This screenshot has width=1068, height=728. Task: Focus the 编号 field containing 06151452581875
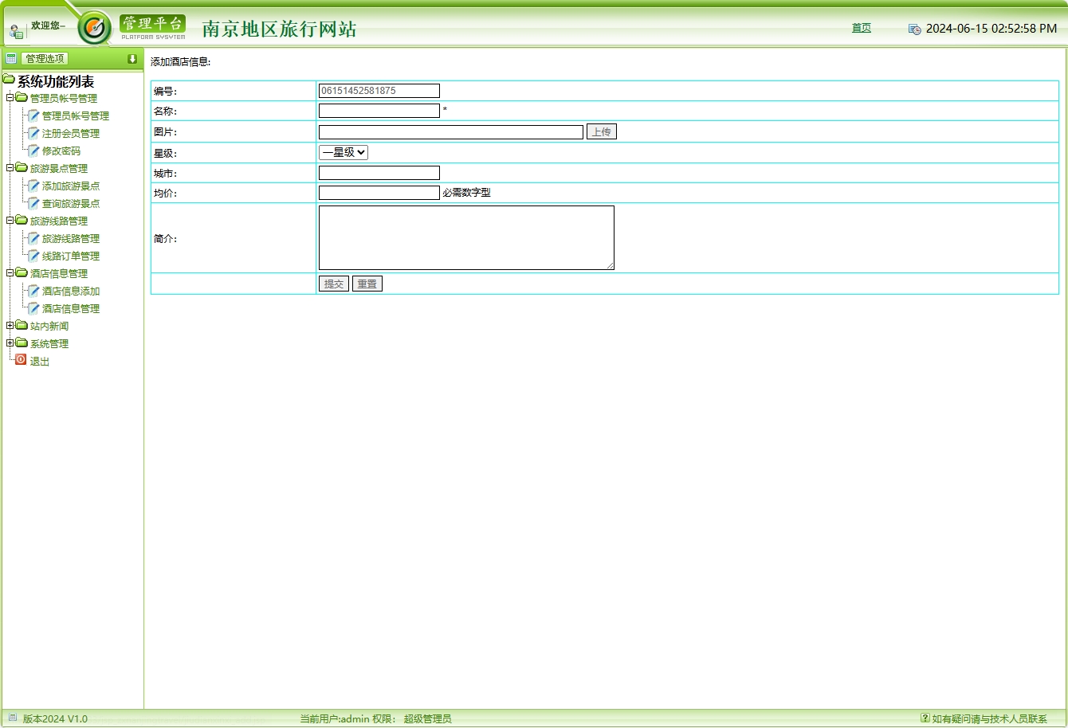point(379,91)
